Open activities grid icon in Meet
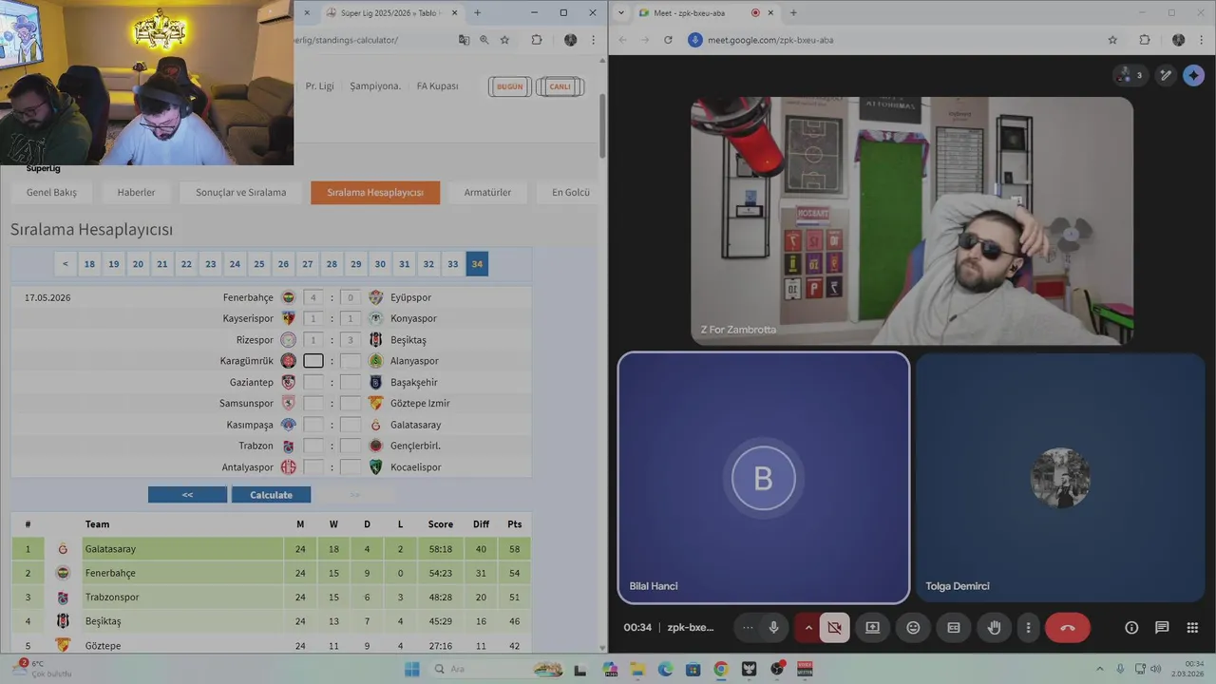Image resolution: width=1216 pixels, height=684 pixels. [1192, 627]
